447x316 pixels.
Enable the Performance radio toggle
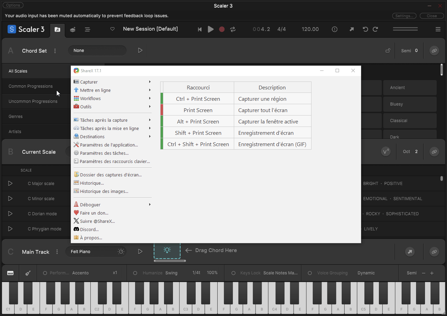(45, 273)
